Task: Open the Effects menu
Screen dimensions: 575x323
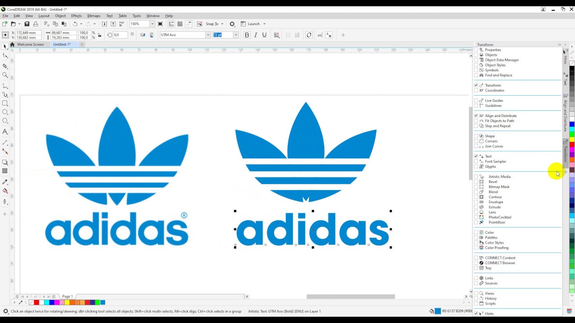Action: 76,16
